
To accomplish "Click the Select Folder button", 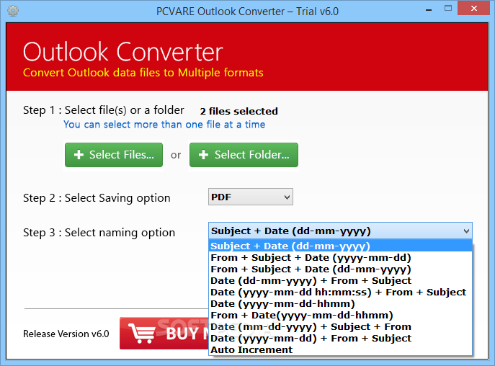I will pos(244,155).
